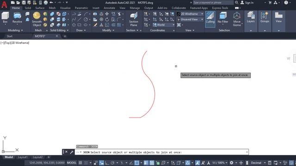Pick the Rectangle draw tool
The width and height of the screenshot is (296, 166).
coord(80,25)
